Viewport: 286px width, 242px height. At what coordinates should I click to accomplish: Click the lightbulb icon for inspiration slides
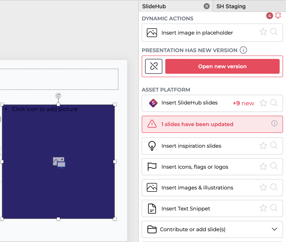pyautogui.click(x=152, y=146)
